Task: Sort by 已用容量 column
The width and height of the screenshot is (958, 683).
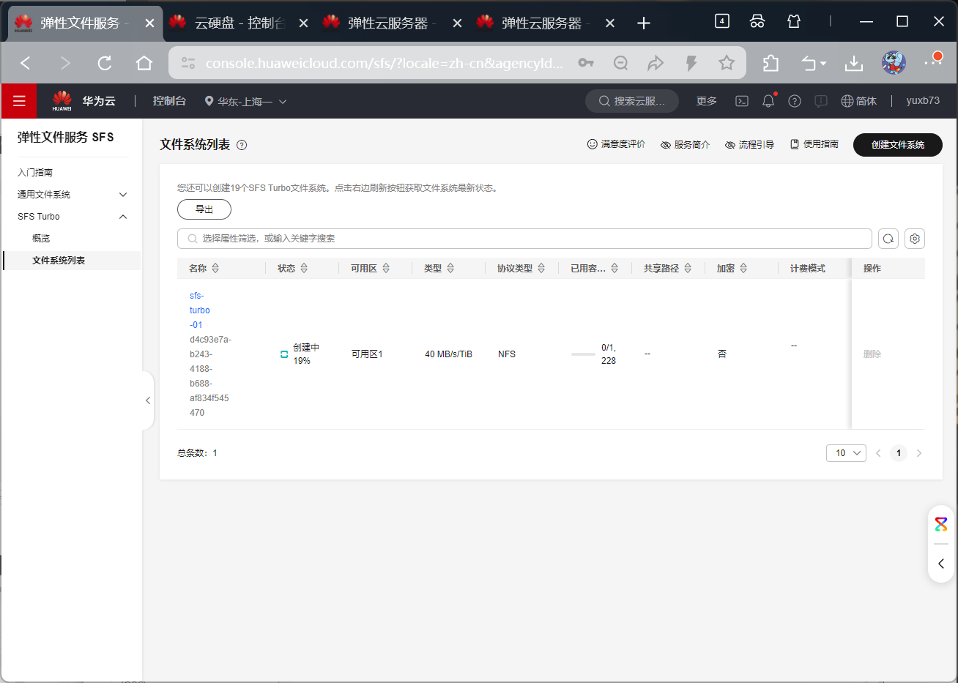Action: pyautogui.click(x=614, y=269)
